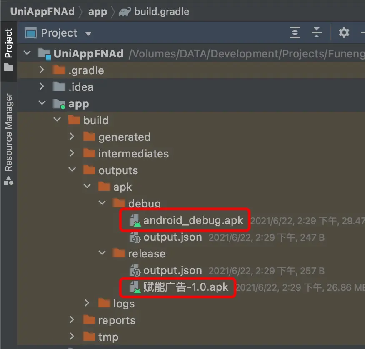Click the Expand All toolbar icon
Viewport: 365px width, 349px height.
click(295, 33)
